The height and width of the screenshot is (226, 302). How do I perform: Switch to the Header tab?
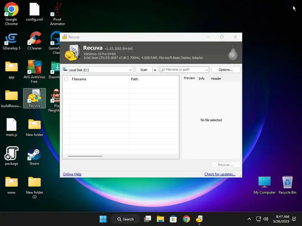[216, 78]
